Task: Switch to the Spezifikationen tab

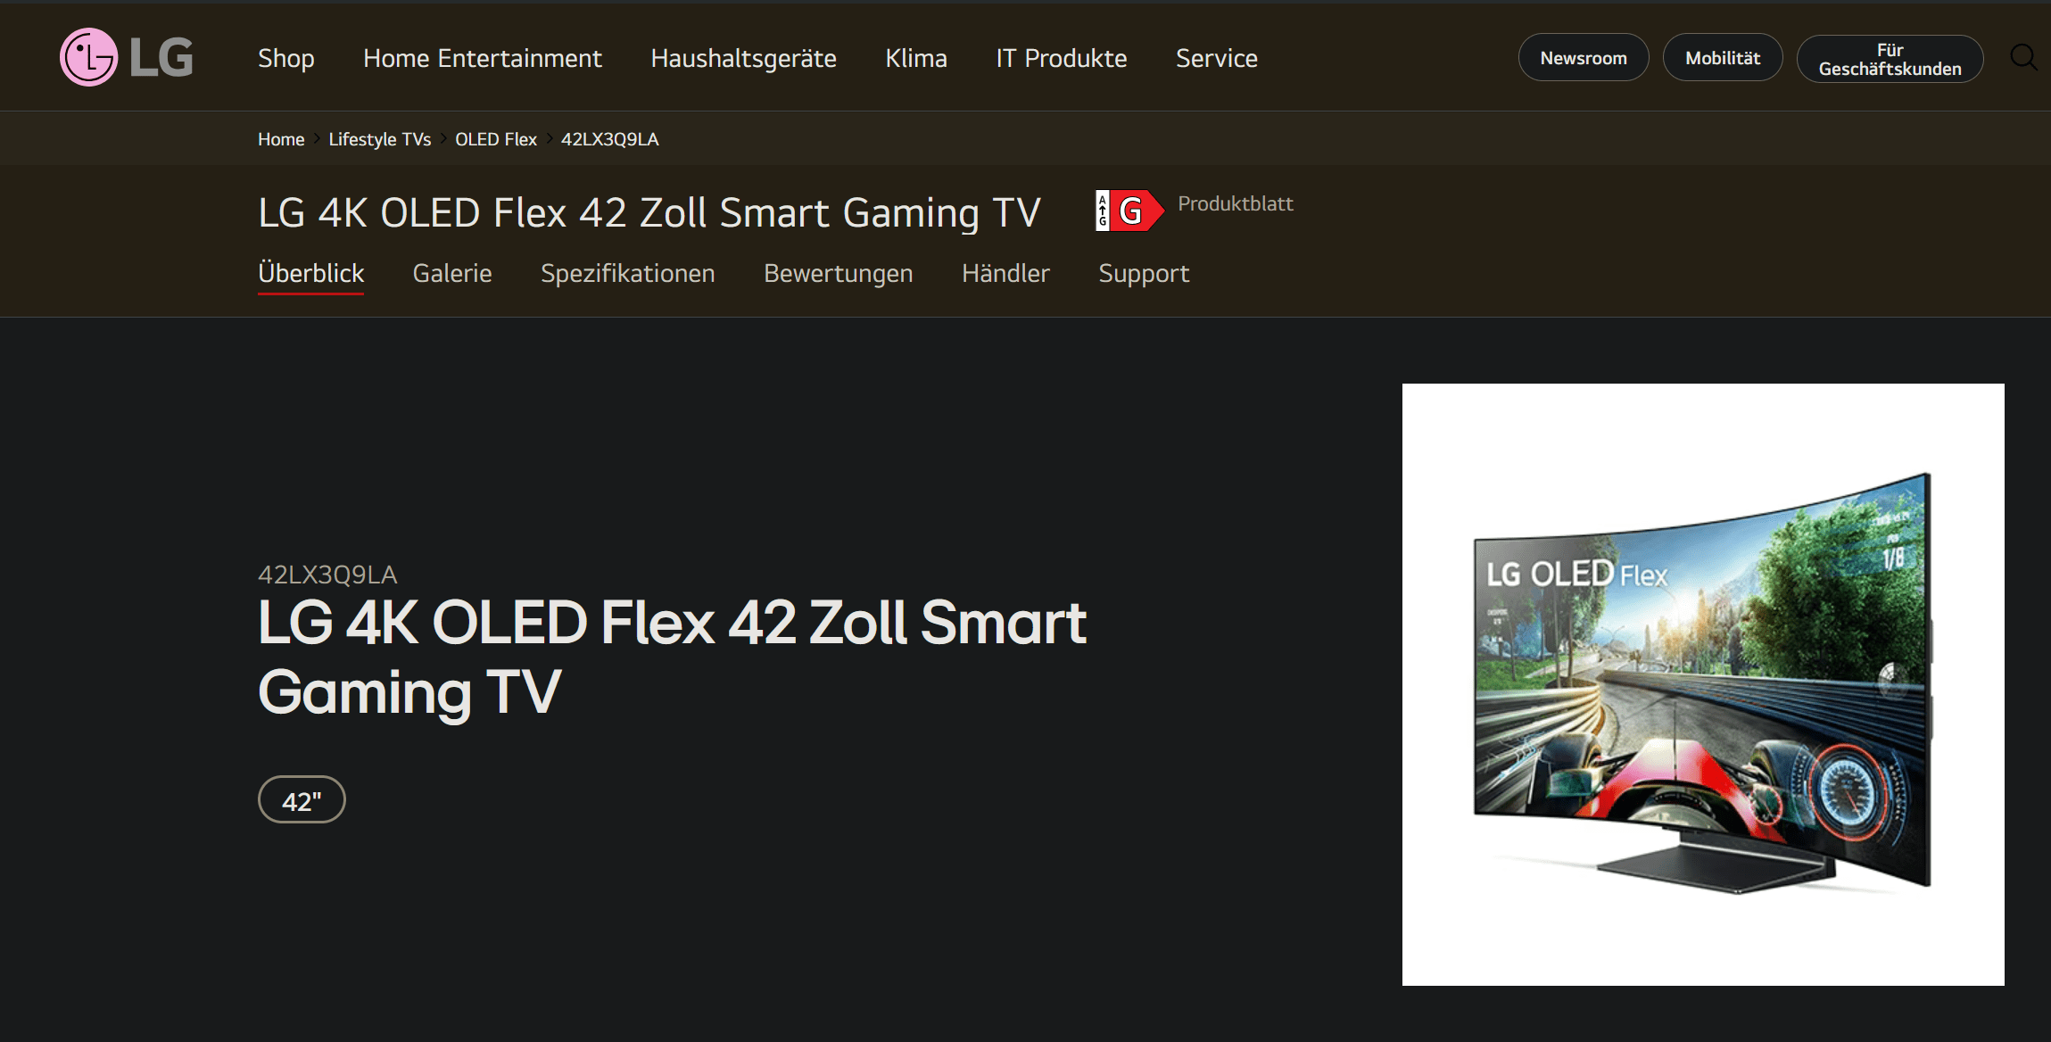Action: click(x=628, y=273)
